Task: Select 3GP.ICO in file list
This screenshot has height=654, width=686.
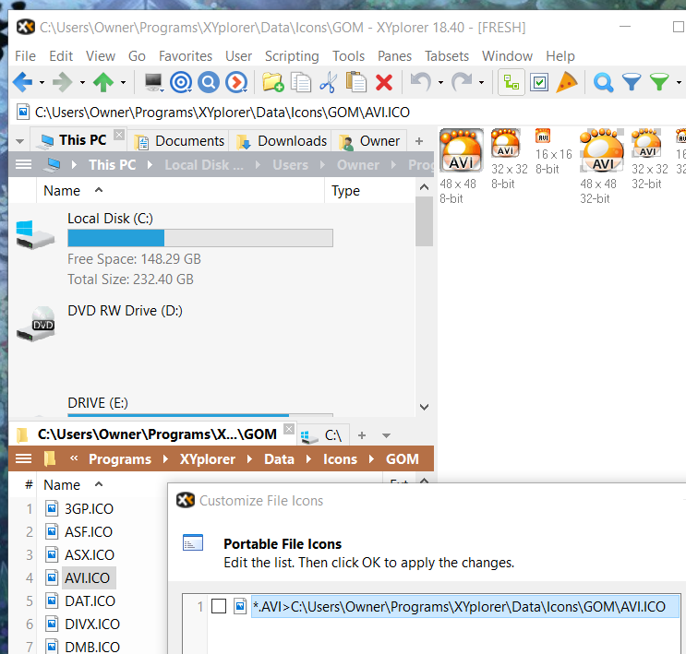Action: [x=89, y=508]
